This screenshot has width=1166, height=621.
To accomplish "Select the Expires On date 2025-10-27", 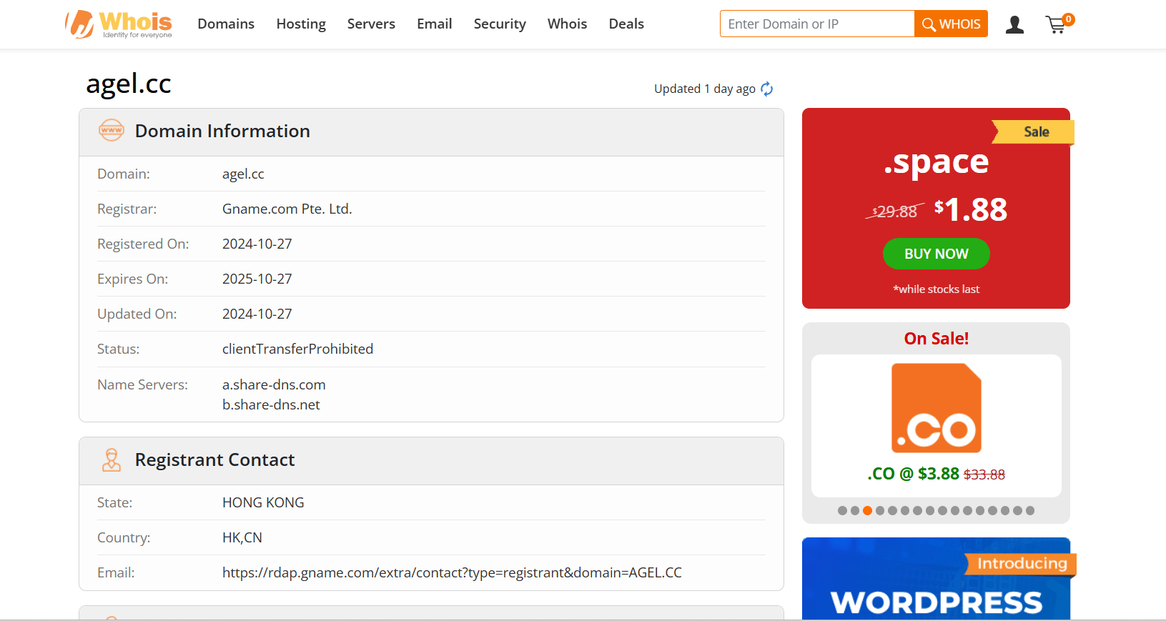I will pos(257,279).
